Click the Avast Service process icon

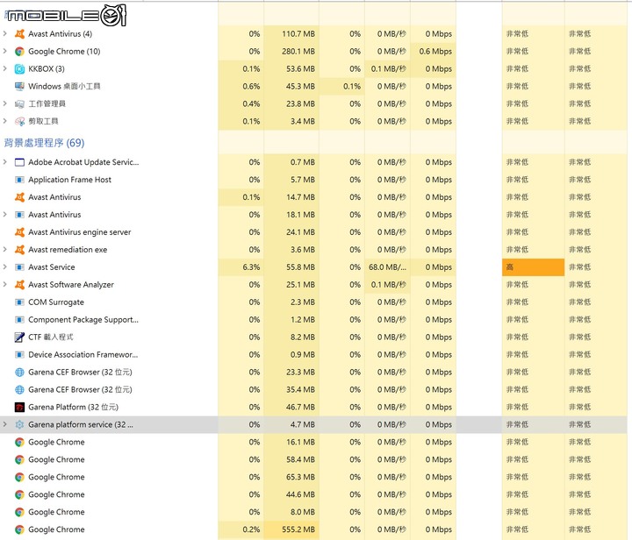(x=19, y=267)
